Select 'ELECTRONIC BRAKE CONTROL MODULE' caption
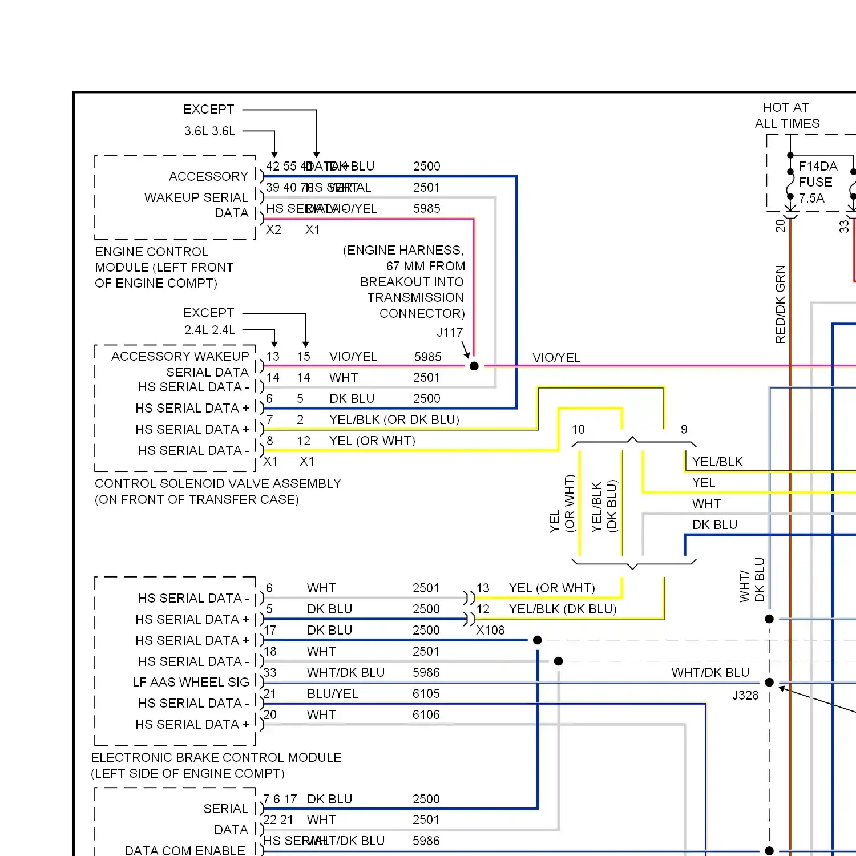The image size is (856, 856). click(216, 757)
